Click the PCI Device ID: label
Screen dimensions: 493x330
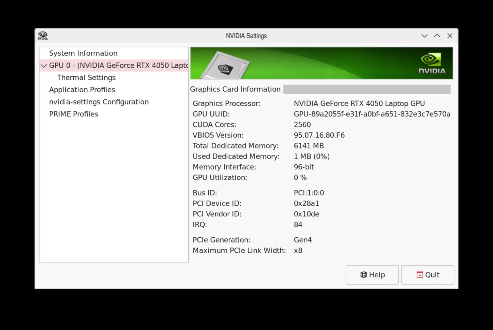point(217,203)
